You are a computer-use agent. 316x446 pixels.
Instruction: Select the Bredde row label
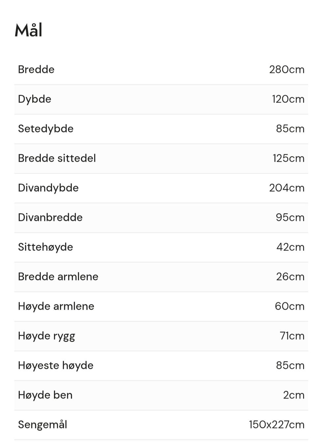coord(36,70)
